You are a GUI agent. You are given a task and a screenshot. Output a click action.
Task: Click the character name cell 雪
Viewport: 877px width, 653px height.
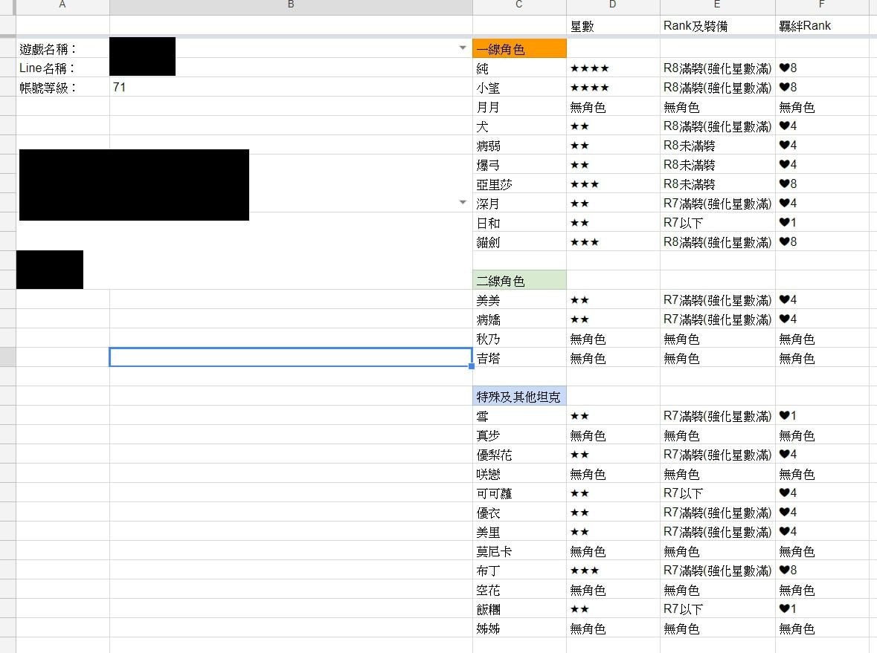(520, 416)
